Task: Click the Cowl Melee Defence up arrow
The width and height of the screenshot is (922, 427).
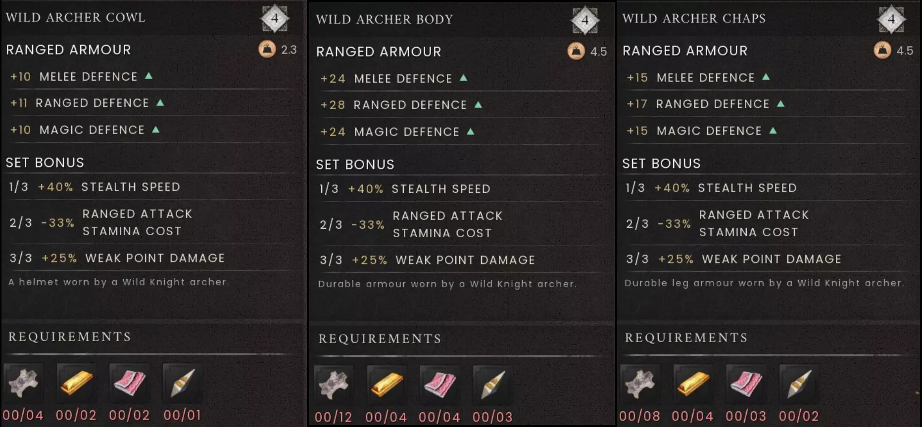Action: (148, 76)
